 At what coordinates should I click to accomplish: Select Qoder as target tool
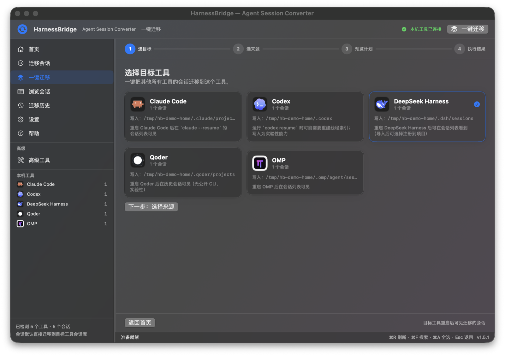point(183,173)
